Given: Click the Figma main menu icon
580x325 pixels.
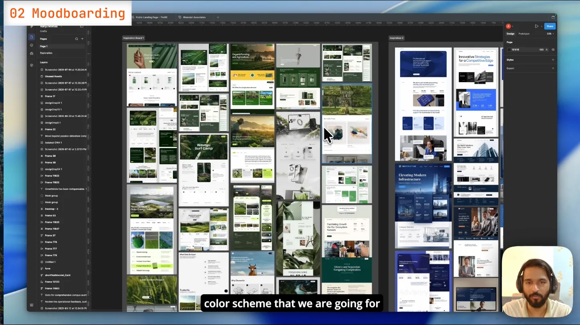Looking at the screenshot, I should pos(32,26).
